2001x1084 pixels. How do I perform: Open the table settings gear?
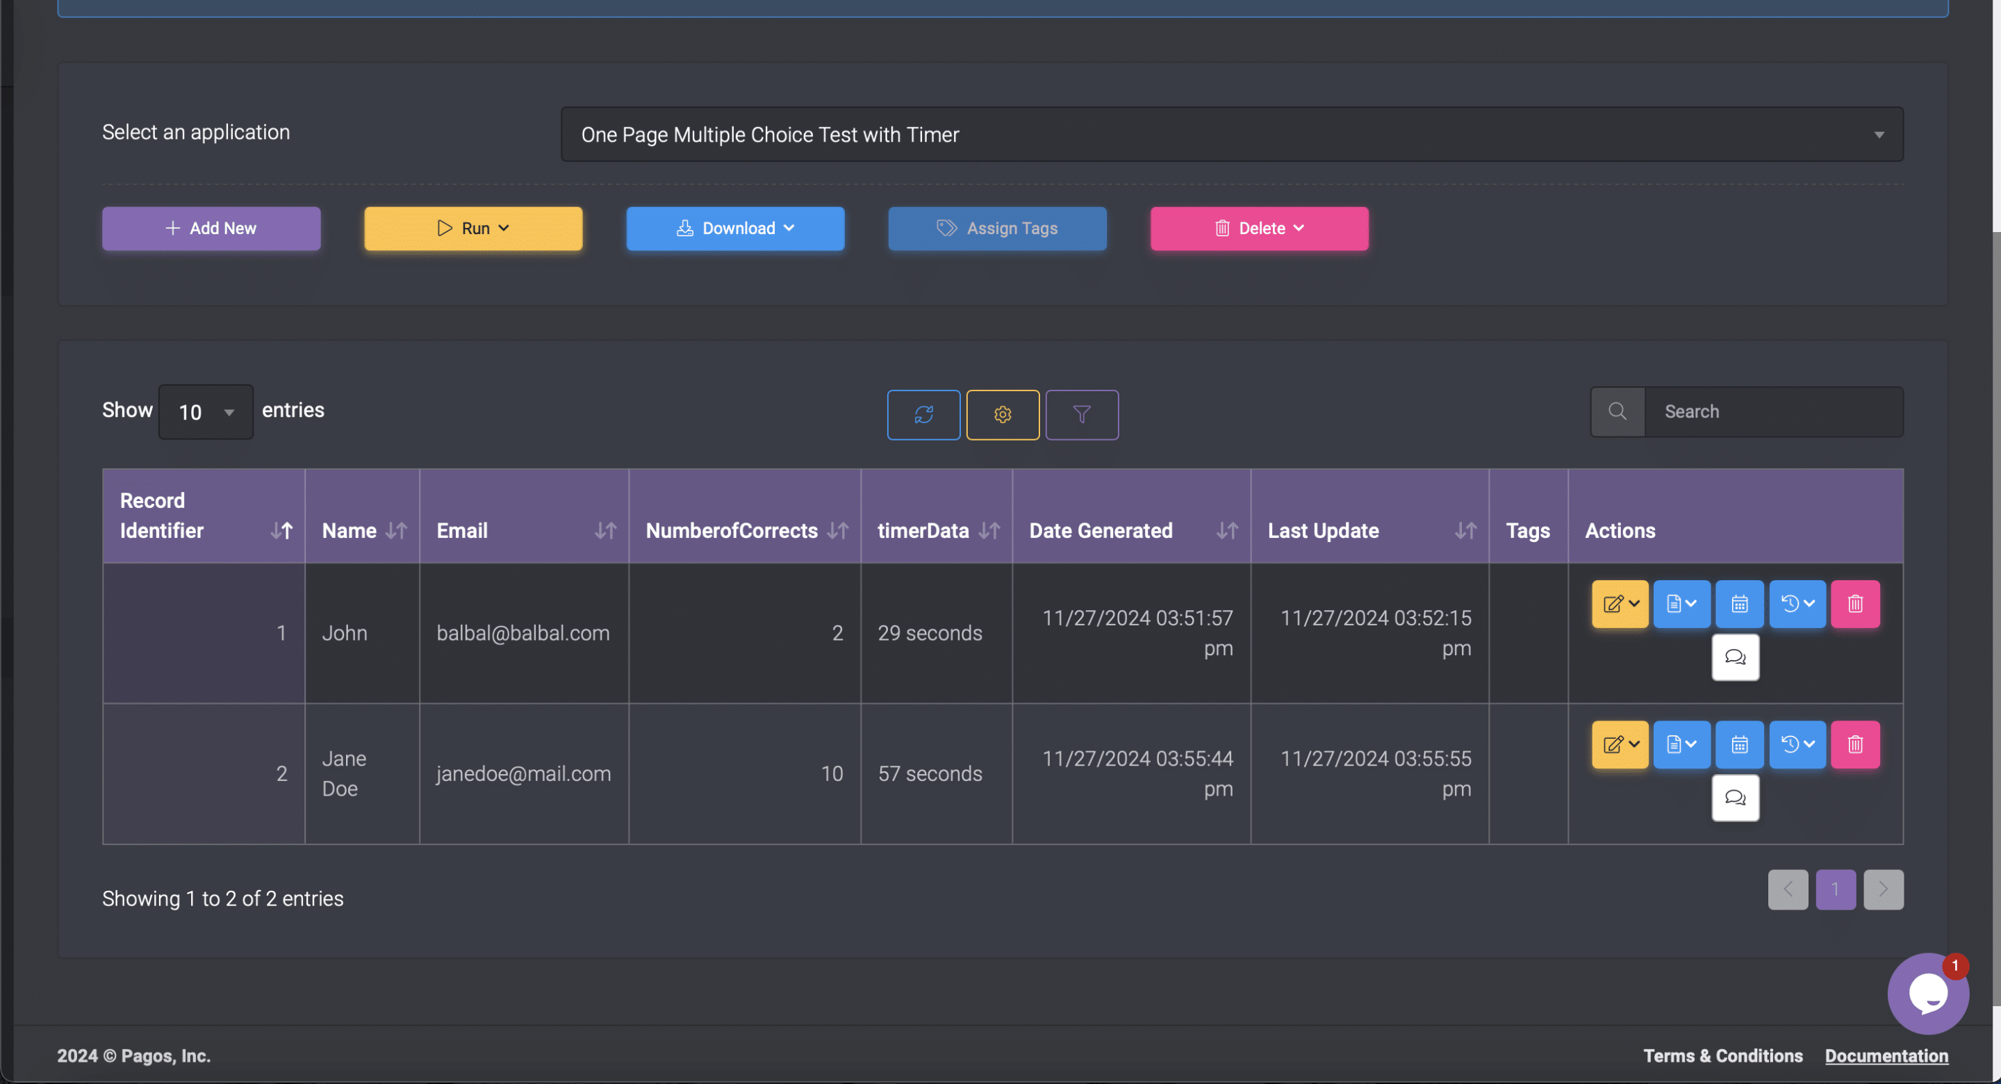coord(1003,414)
